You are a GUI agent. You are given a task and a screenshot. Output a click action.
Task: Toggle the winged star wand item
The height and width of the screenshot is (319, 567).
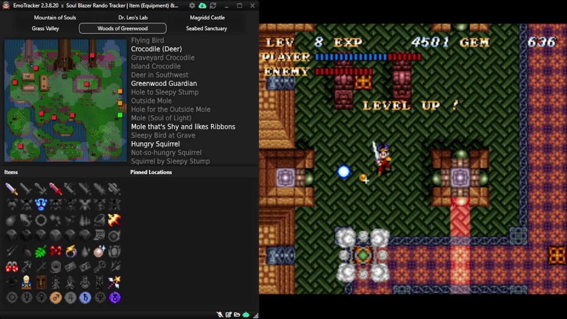point(114,282)
